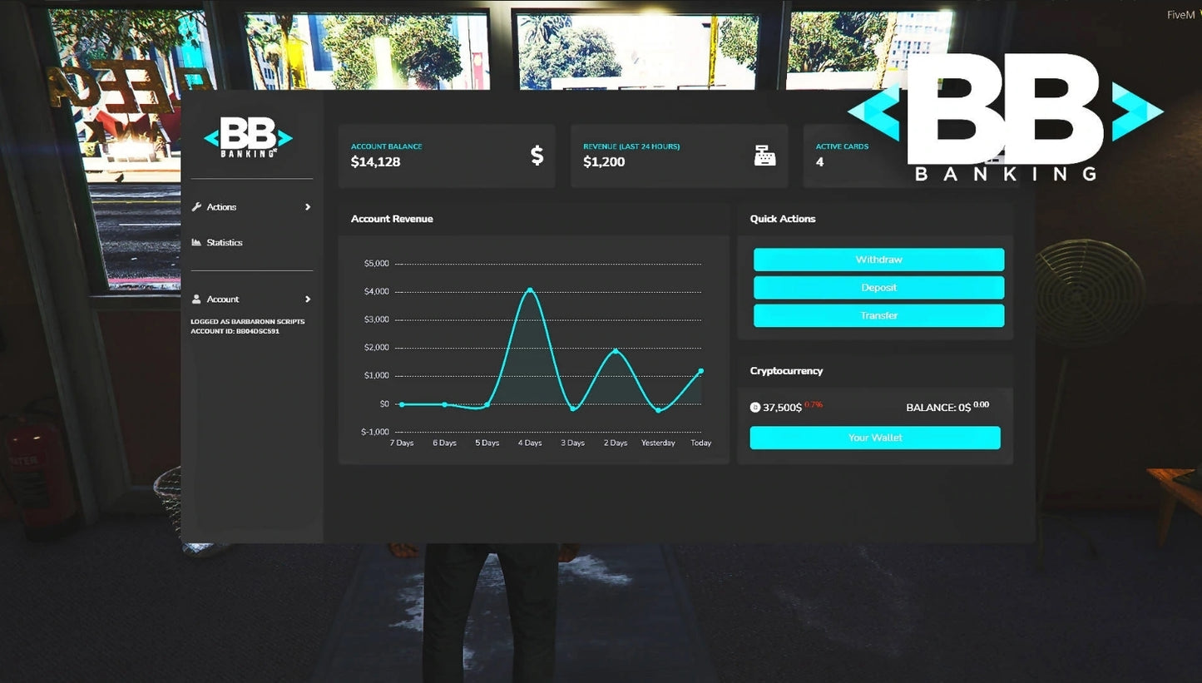Click the bar chart icon beside Statistics
The height and width of the screenshot is (683, 1202).
click(196, 243)
